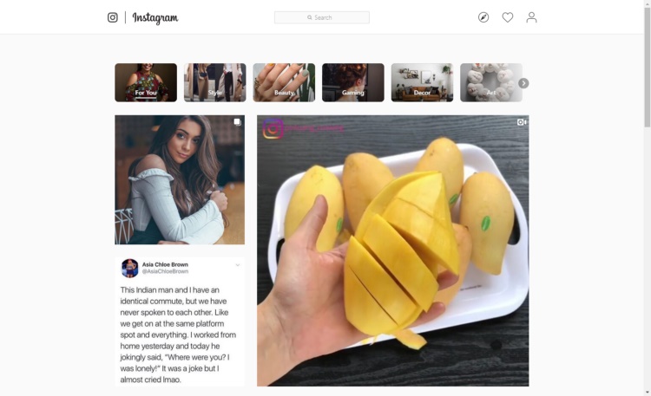Viewport: 651px width, 396px height.
Task: Open the profile person icon
Action: point(531,17)
